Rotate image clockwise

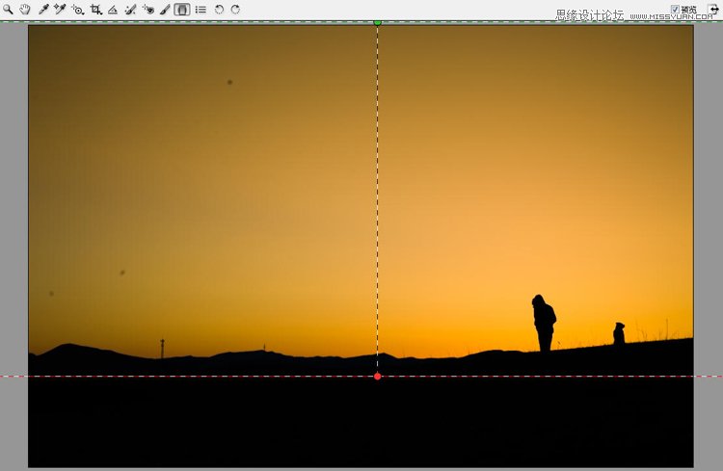tap(235, 10)
